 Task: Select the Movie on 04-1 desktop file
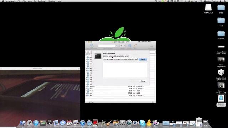[x=221, y=86]
